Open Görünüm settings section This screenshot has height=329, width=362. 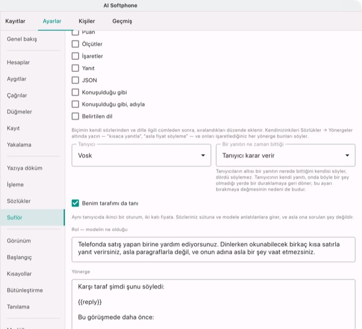tap(32, 241)
